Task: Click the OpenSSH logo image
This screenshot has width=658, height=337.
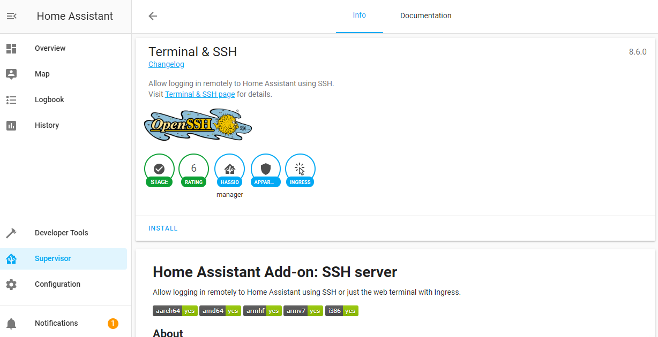Action: [198, 125]
